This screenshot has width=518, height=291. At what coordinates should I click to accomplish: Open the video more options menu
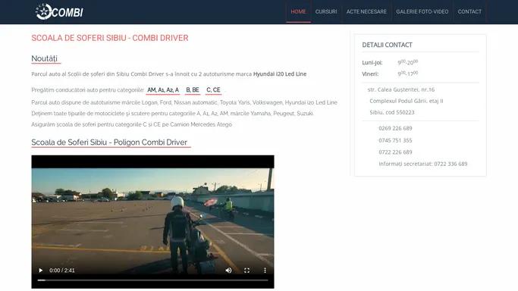tap(265, 271)
